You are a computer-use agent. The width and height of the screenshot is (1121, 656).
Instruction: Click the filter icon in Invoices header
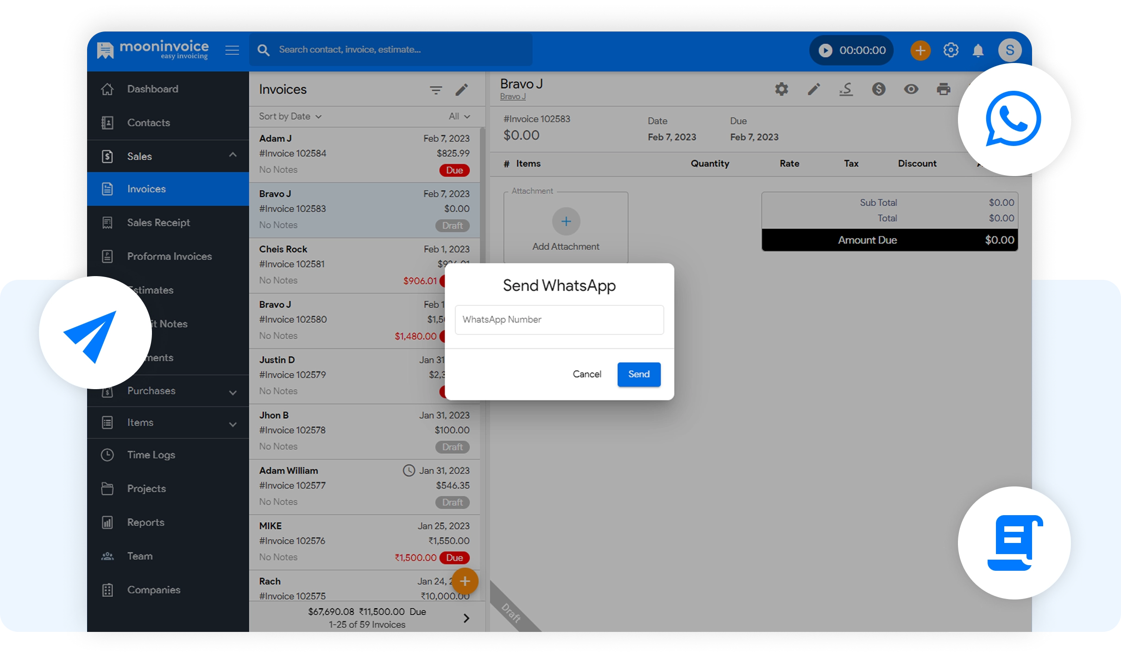(435, 90)
